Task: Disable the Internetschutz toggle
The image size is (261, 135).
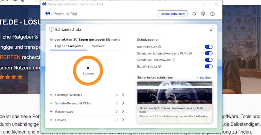Action: 208,47
